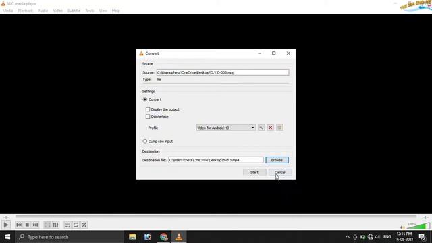432x243 pixels.
Task: Mute audio via speaker icon in VLC
Action: pos(402,227)
